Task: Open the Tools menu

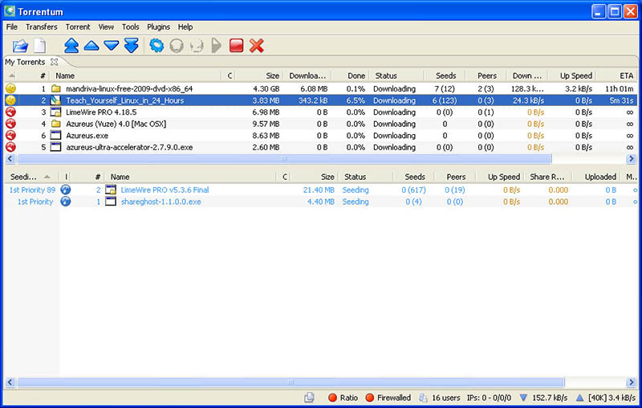Action: pyautogui.click(x=130, y=27)
